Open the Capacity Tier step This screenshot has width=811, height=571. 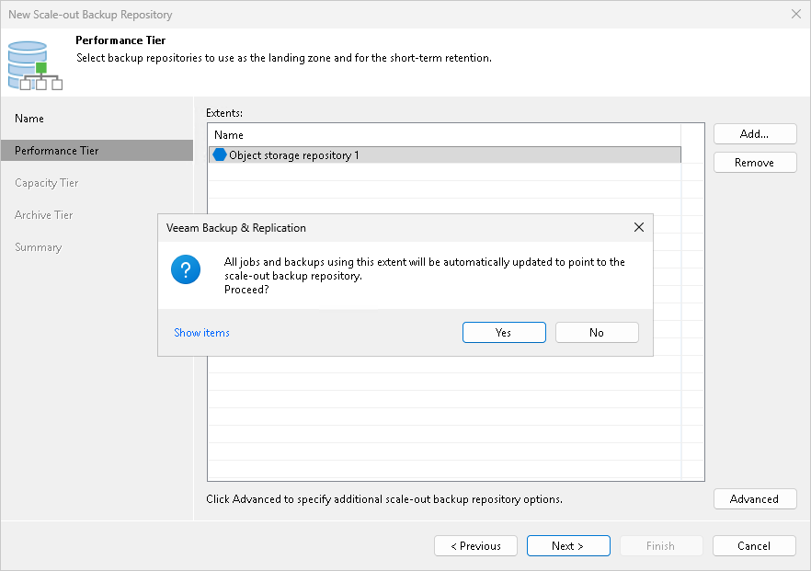(x=46, y=182)
